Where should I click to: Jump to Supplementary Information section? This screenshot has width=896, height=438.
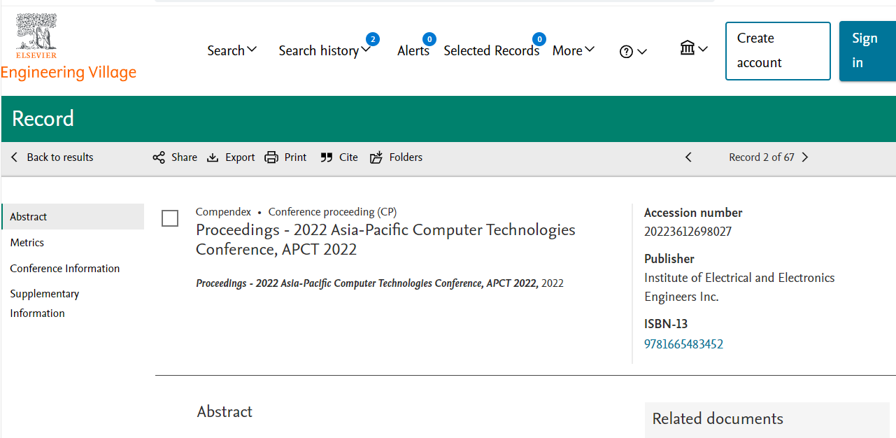pyautogui.click(x=45, y=304)
